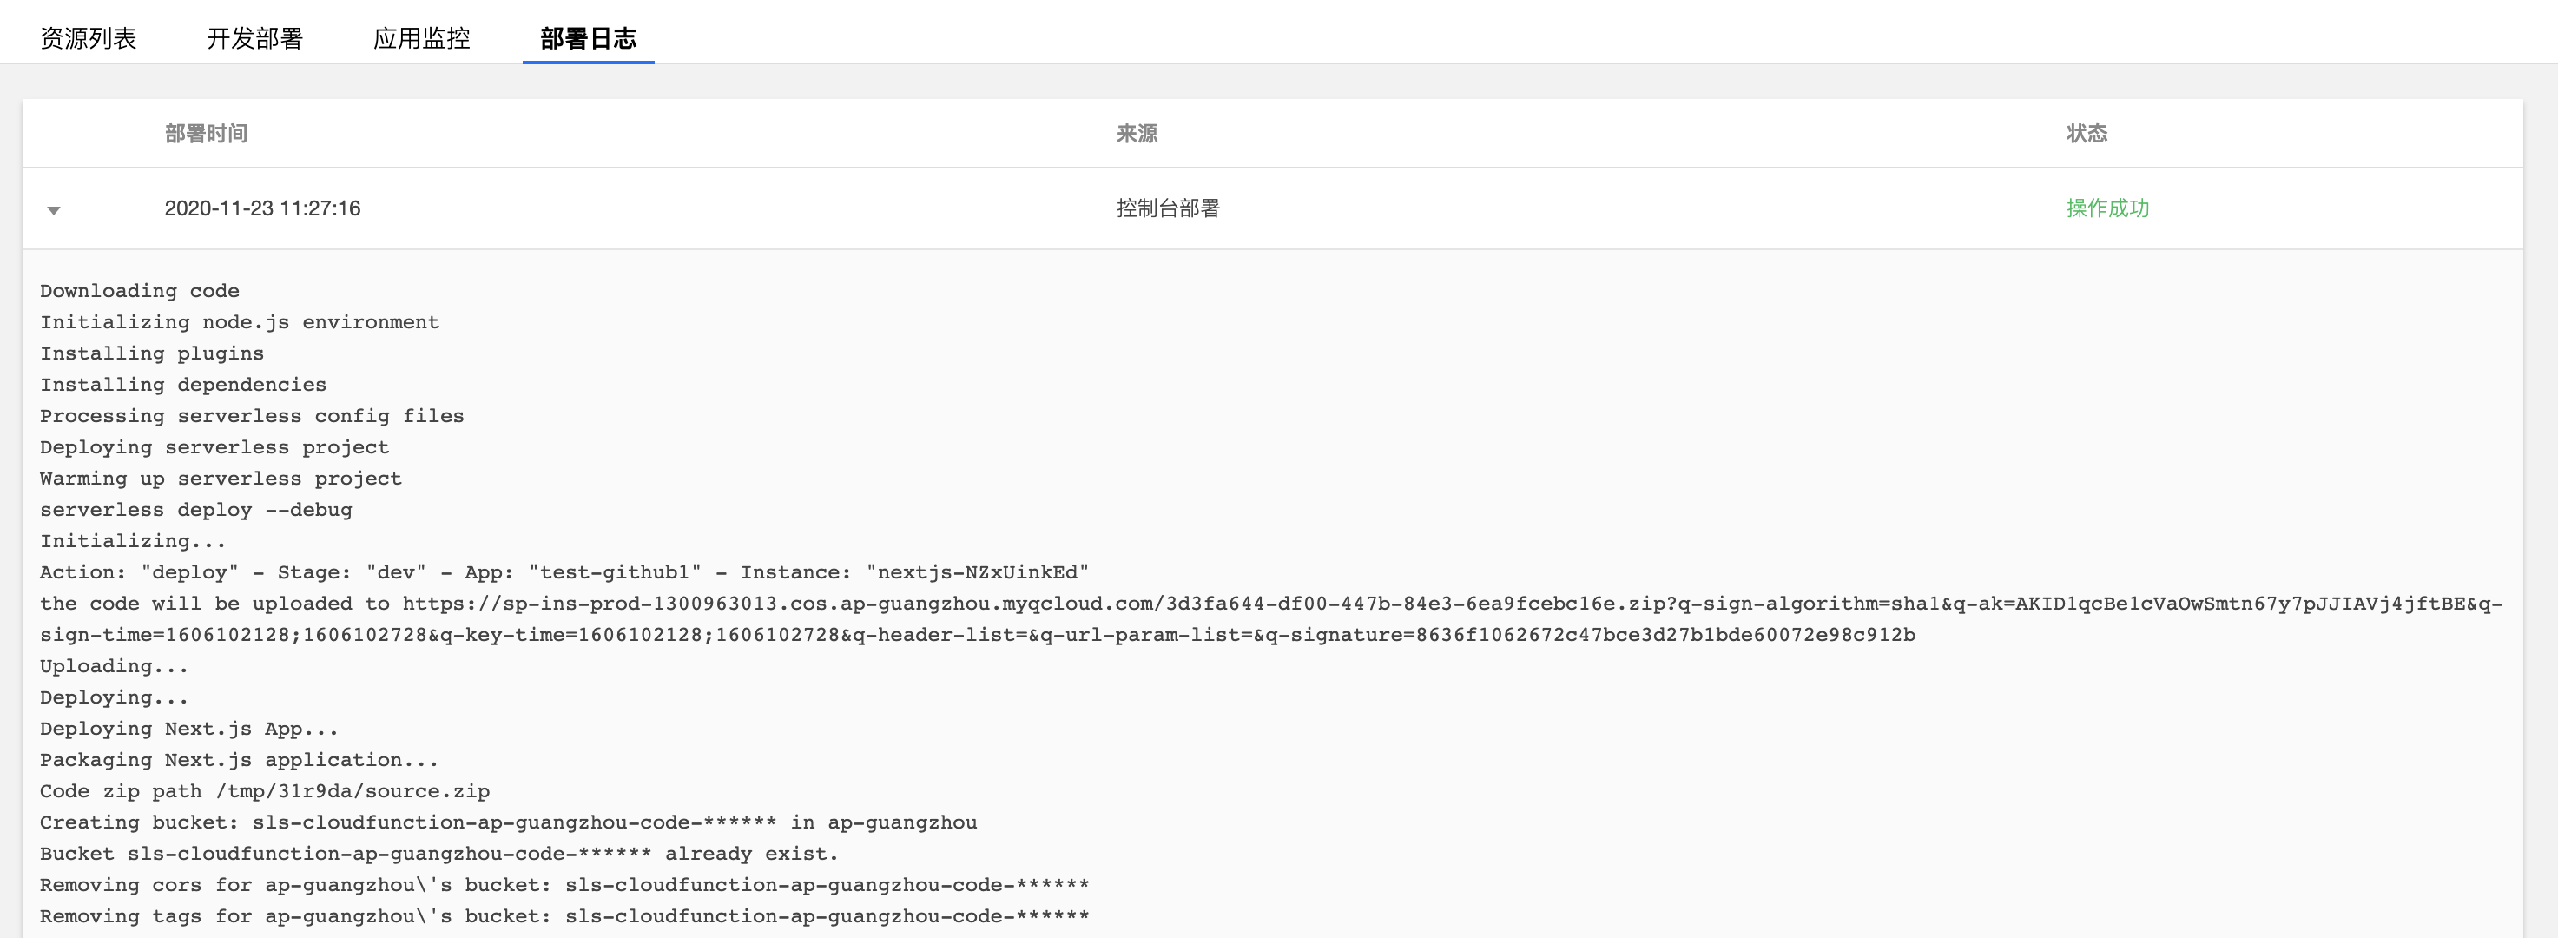Collapse the 2020-11-23 deployment log row

[x=54, y=209]
